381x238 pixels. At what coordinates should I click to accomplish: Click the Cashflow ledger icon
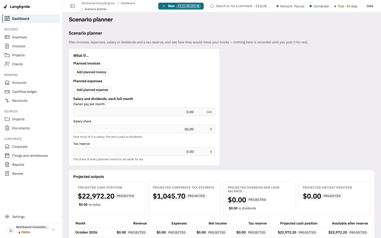pos(7,91)
